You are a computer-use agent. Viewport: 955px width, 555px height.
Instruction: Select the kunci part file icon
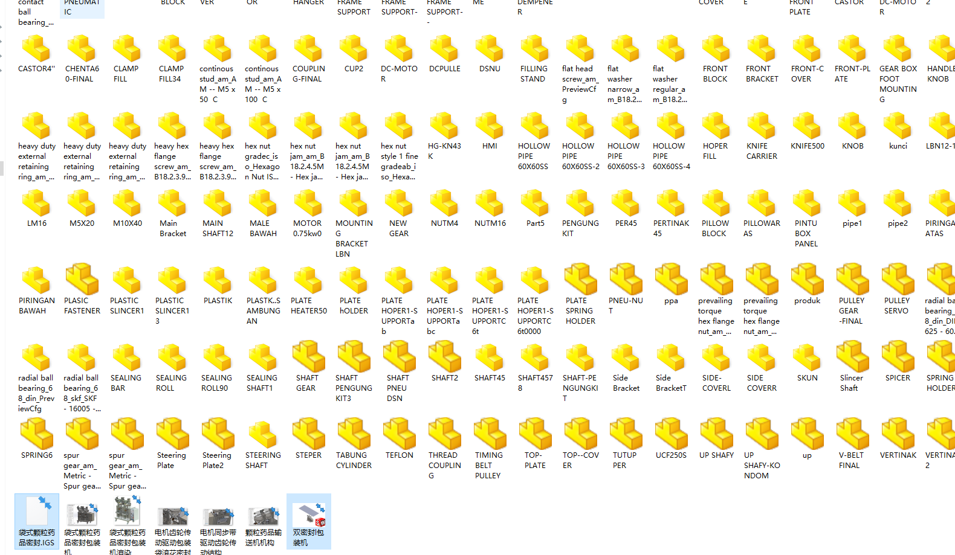898,126
